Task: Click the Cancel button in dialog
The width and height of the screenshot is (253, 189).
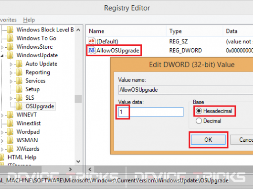Action: [242, 140]
